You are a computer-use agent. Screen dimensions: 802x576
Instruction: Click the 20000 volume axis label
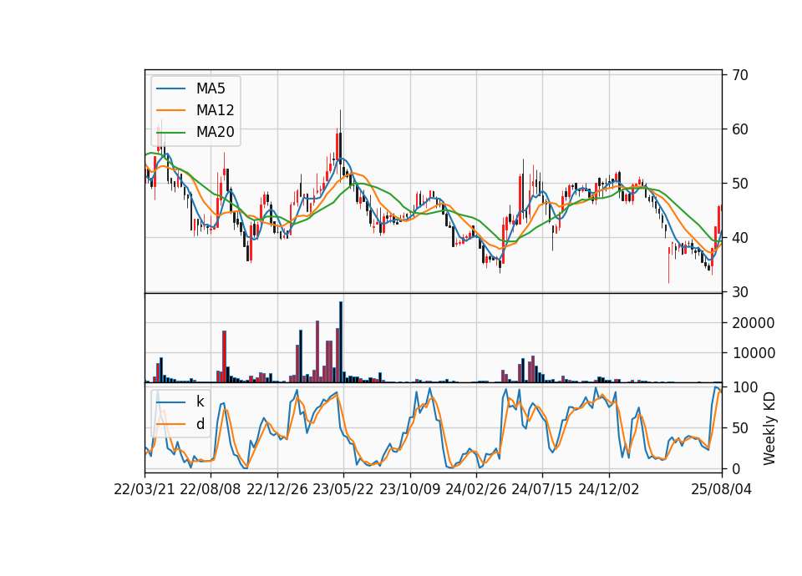pyautogui.click(x=754, y=323)
